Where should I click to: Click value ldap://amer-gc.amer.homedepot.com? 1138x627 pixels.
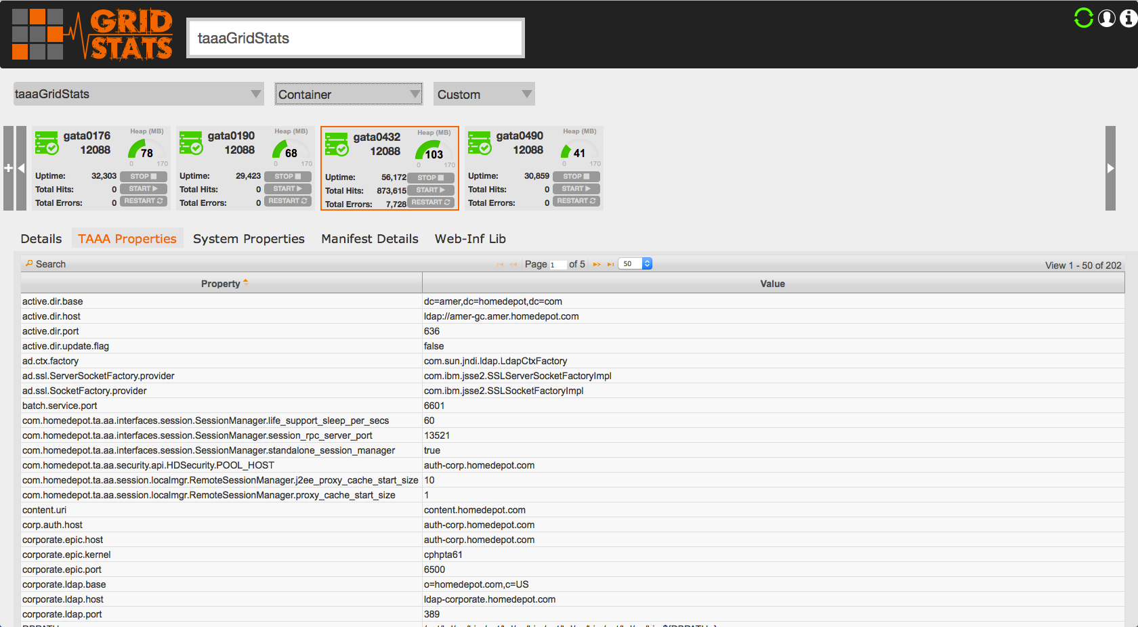[x=501, y=316]
